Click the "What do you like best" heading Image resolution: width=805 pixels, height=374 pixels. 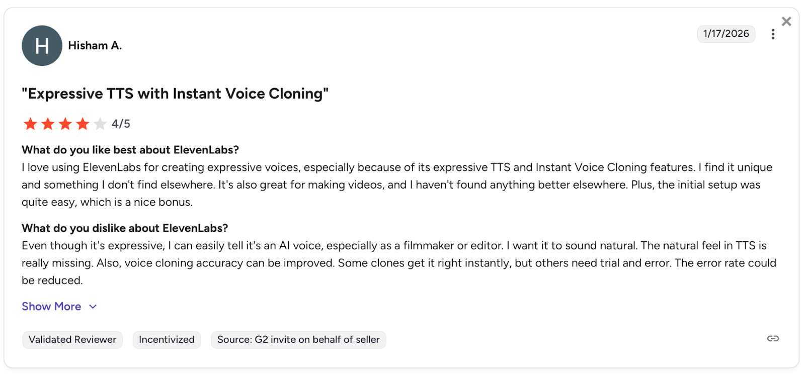[x=130, y=150]
